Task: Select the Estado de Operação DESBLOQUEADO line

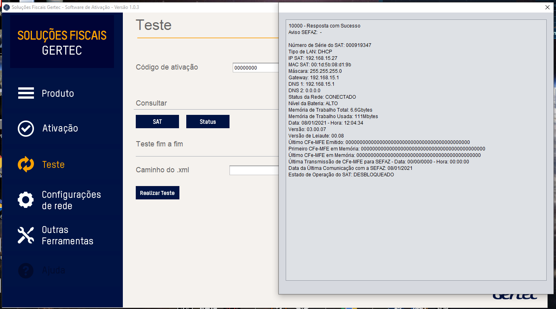Action: point(341,175)
